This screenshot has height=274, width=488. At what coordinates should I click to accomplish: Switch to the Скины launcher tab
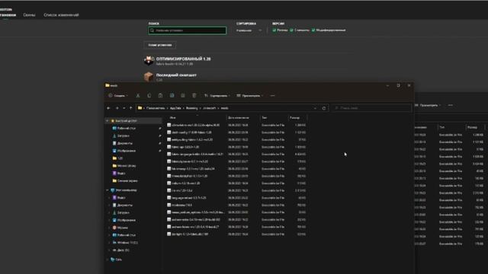[x=29, y=15]
